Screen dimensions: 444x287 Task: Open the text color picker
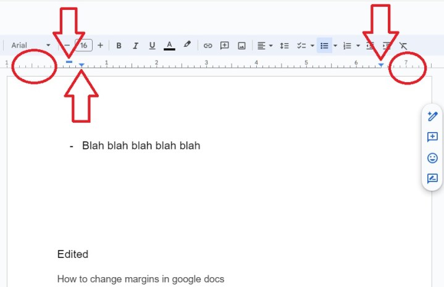click(169, 46)
